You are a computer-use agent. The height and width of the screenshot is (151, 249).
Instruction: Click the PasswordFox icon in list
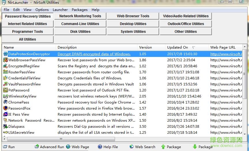5,108
